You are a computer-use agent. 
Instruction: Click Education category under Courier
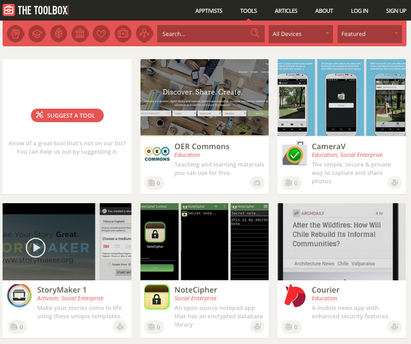pos(325,298)
